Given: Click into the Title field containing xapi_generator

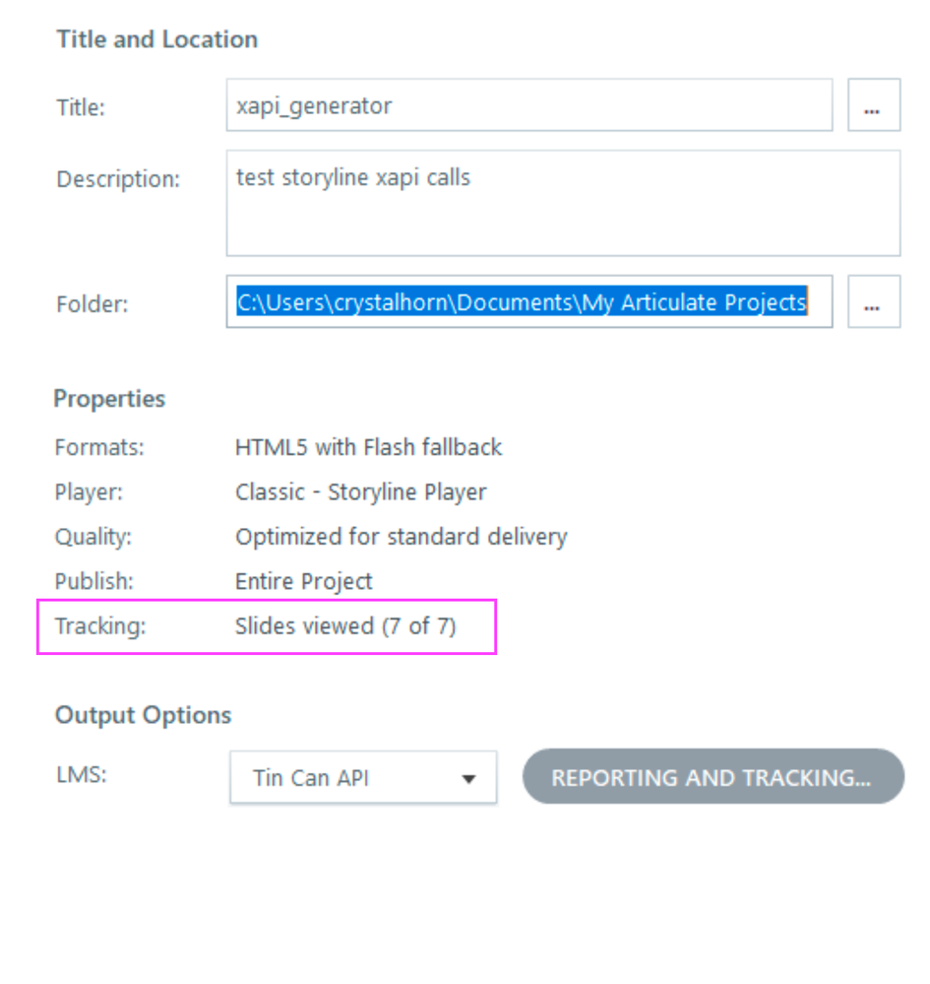Looking at the screenshot, I should (528, 105).
